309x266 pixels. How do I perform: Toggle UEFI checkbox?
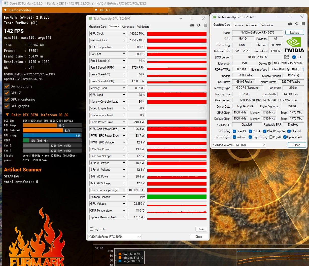[x=294, y=57]
